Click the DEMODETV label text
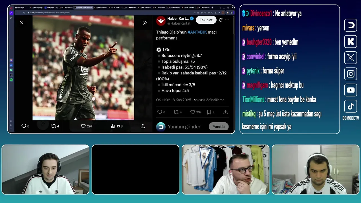This screenshot has height=203, width=361. 351,118
